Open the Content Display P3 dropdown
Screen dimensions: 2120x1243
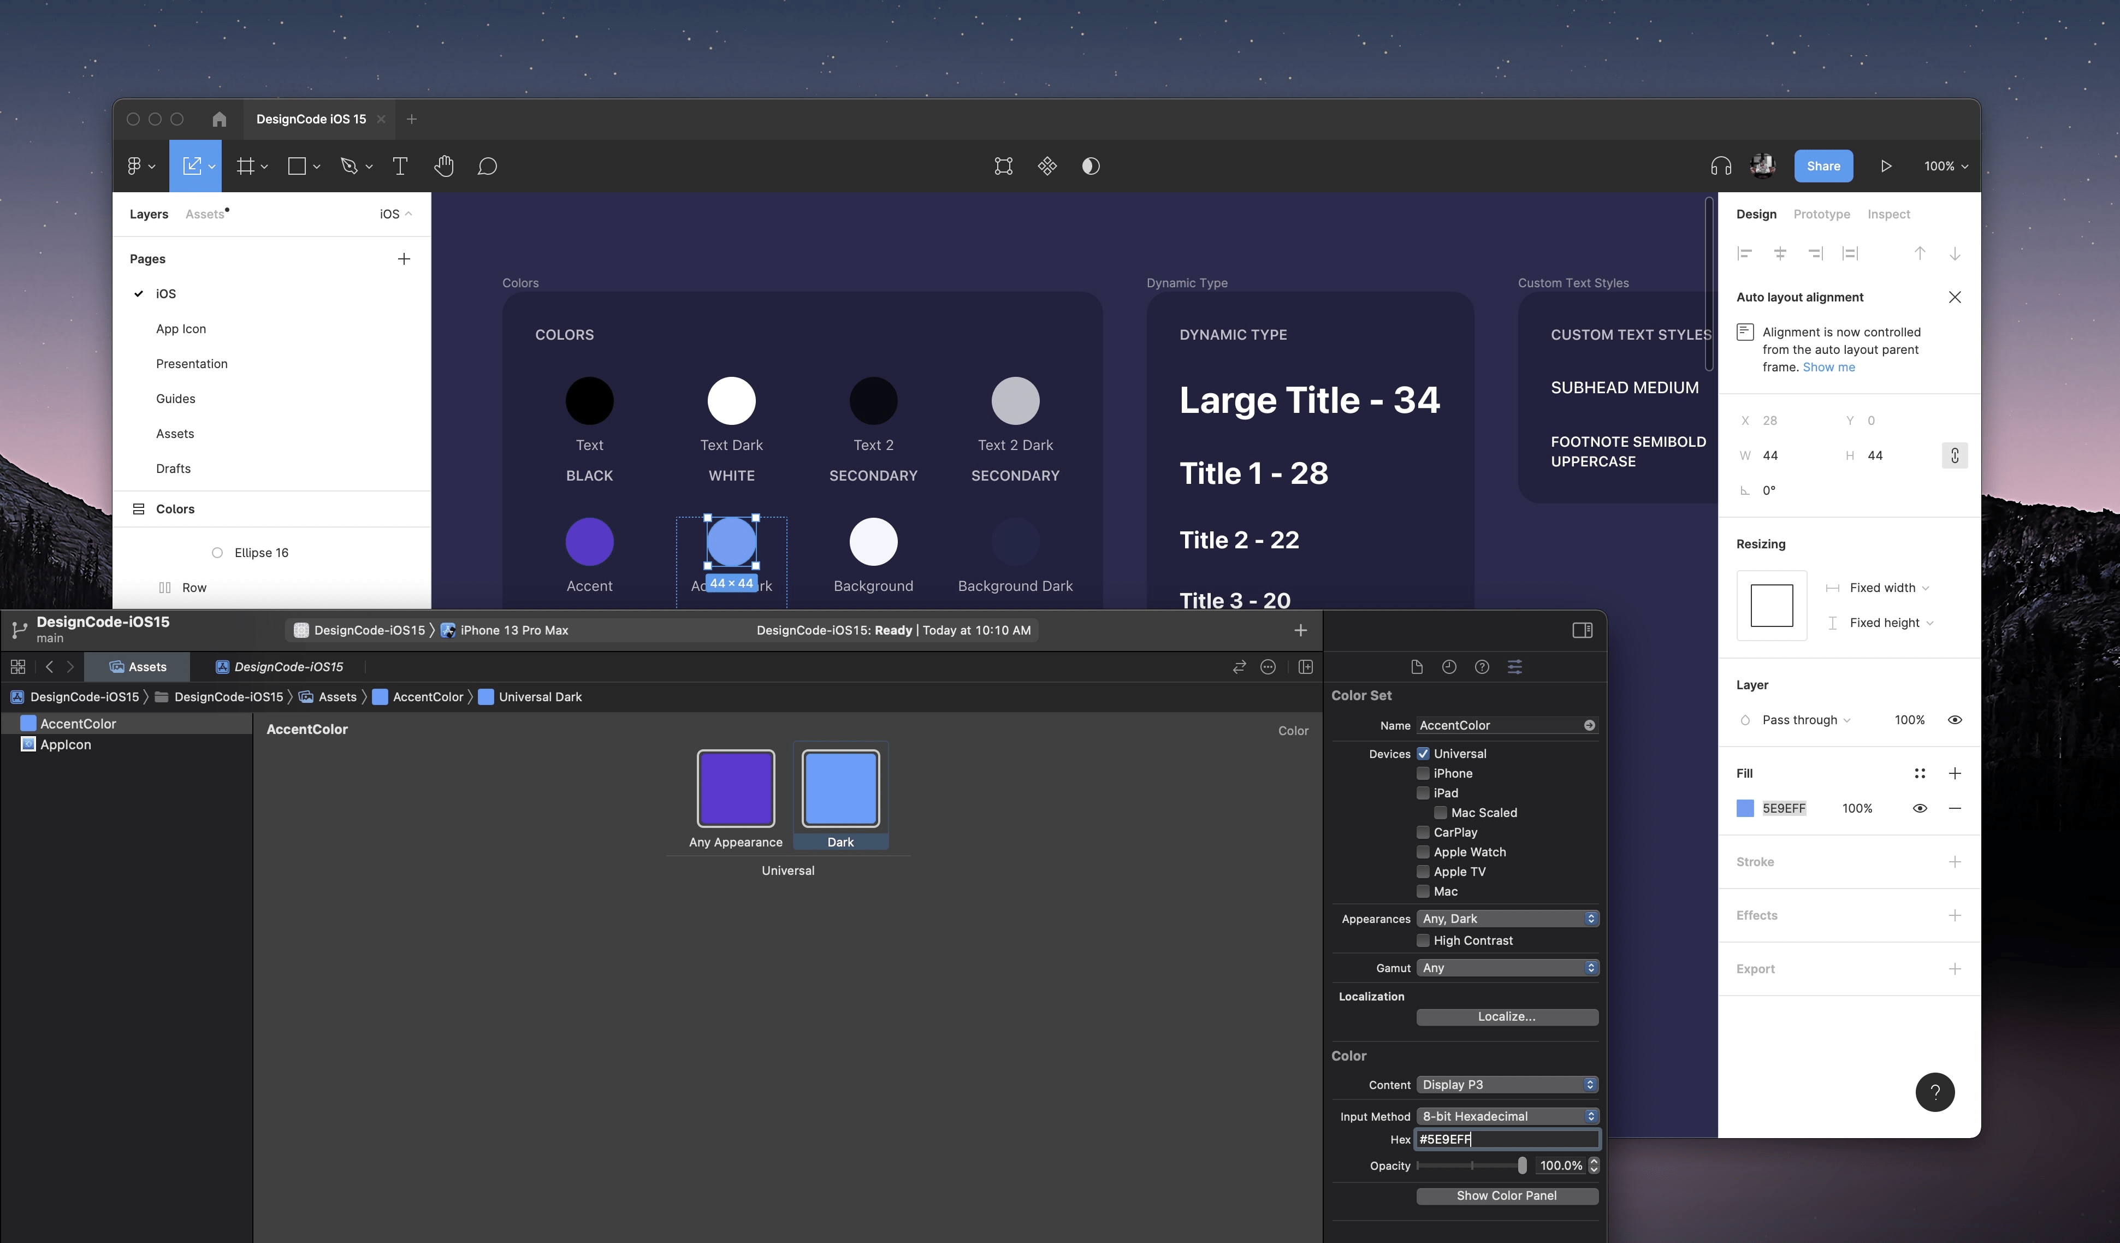(1507, 1084)
